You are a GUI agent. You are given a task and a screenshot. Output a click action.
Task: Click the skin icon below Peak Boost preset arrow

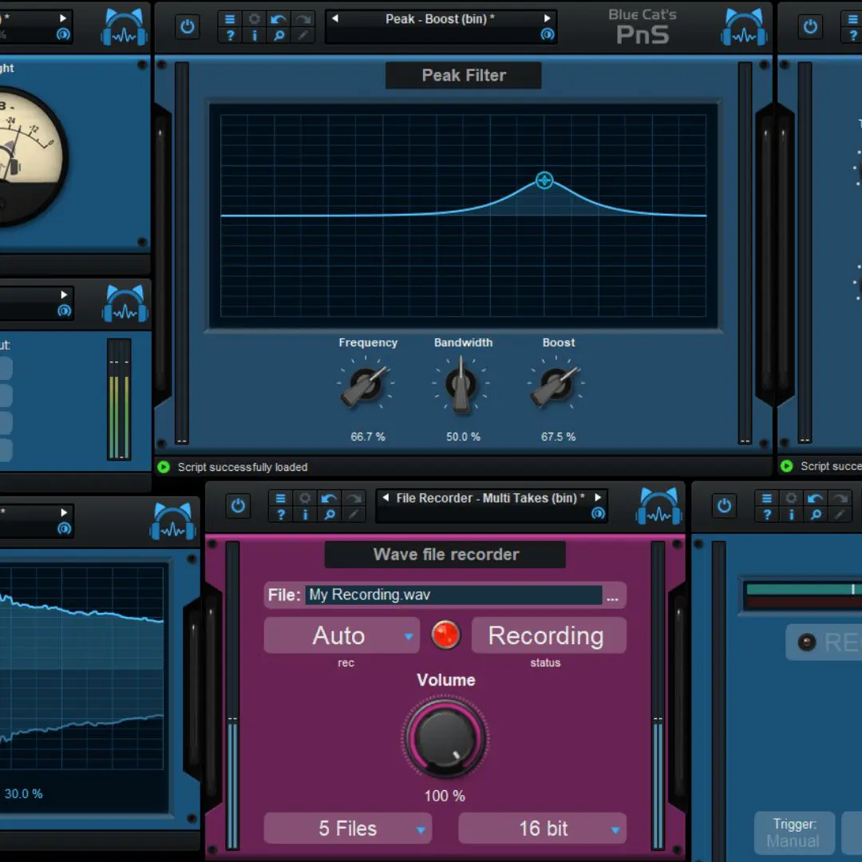click(x=547, y=34)
